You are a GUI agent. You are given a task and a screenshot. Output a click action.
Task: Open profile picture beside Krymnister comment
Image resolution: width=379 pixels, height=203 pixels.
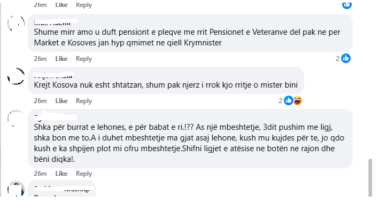(x=16, y=24)
